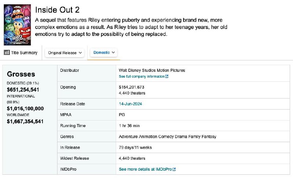Click the worldwide gross $1,667,354,541 figure
The height and width of the screenshot is (178, 293).
25,122
